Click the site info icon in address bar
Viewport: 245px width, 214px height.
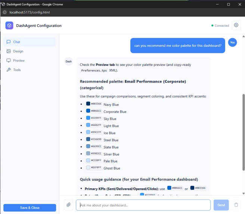(x=5, y=12)
